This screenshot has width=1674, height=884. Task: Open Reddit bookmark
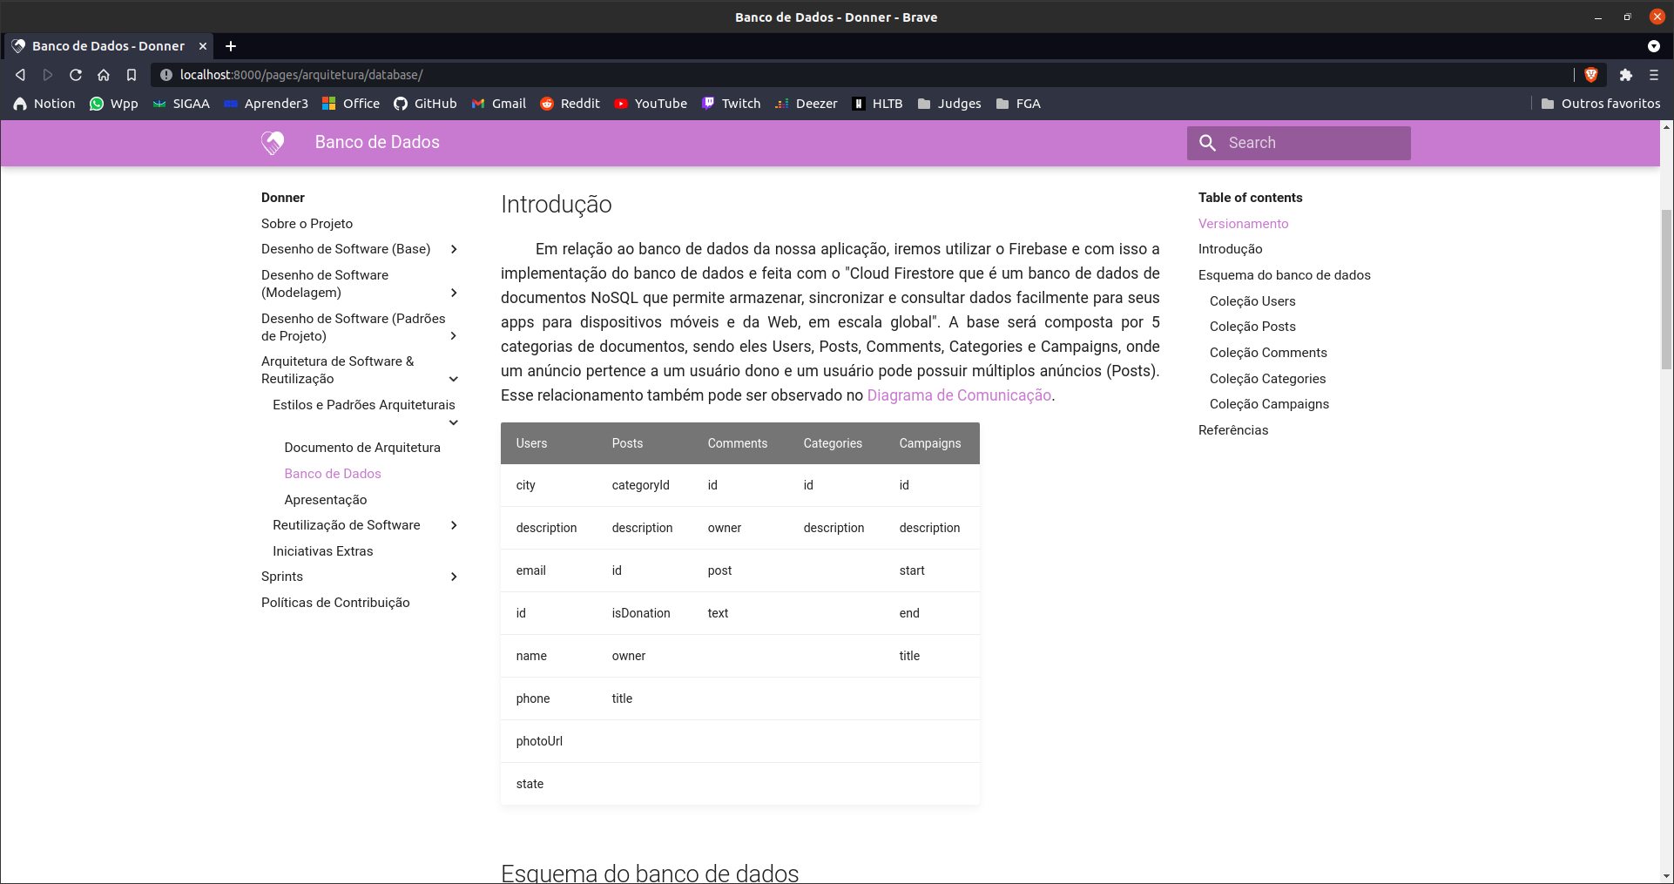(x=570, y=104)
